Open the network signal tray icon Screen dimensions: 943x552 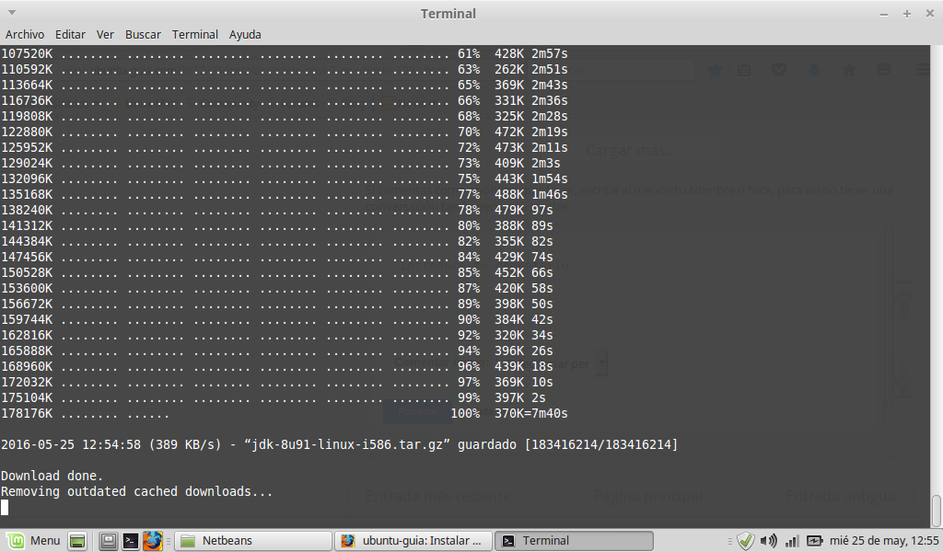click(791, 540)
